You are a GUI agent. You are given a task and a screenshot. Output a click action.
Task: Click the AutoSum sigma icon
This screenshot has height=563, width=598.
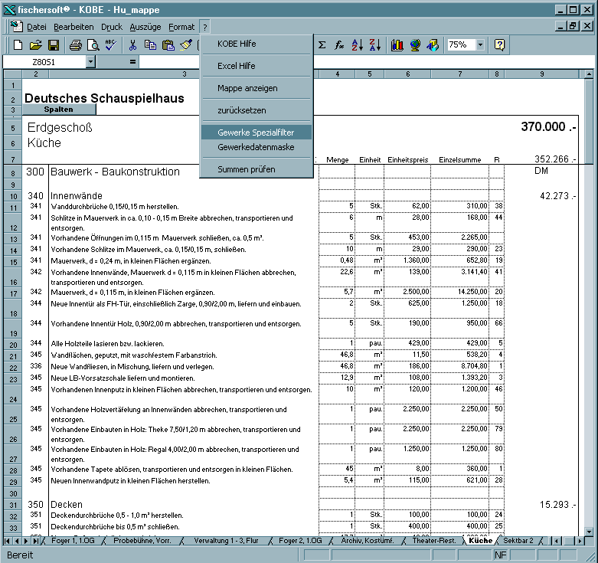click(322, 45)
